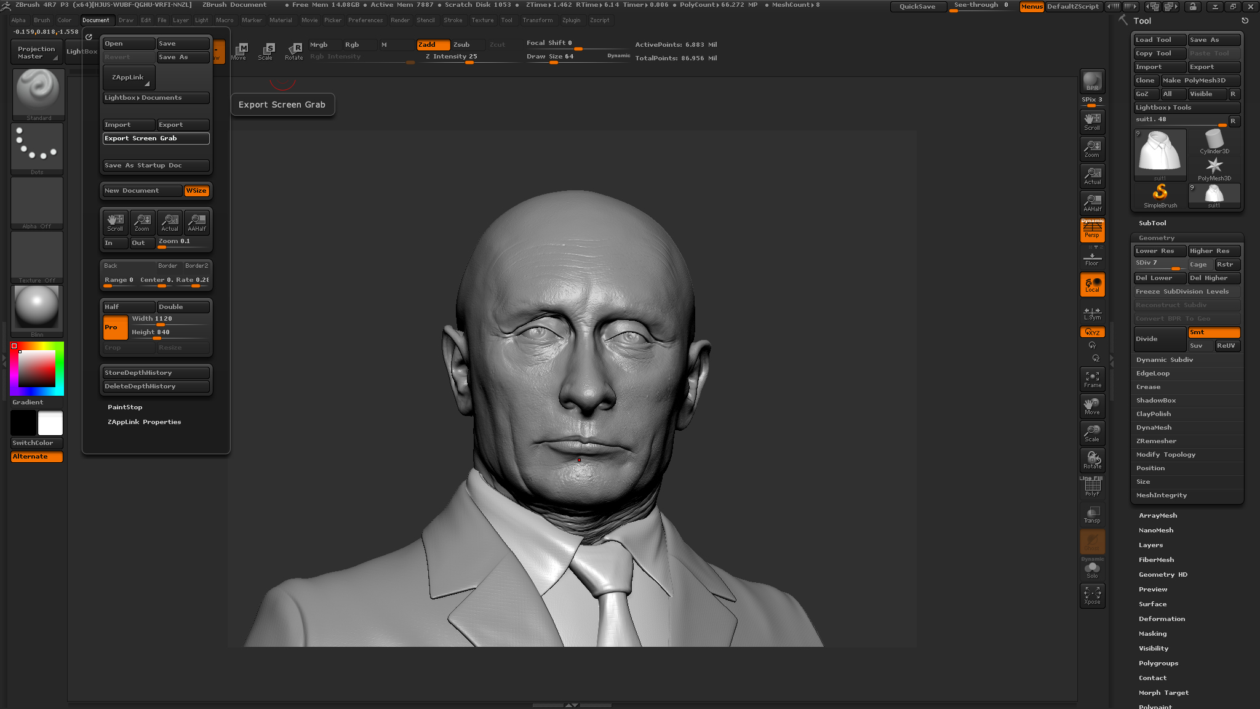This screenshot has width=1260, height=709.
Task: Click Actual icon in Document palette
Action: [170, 223]
